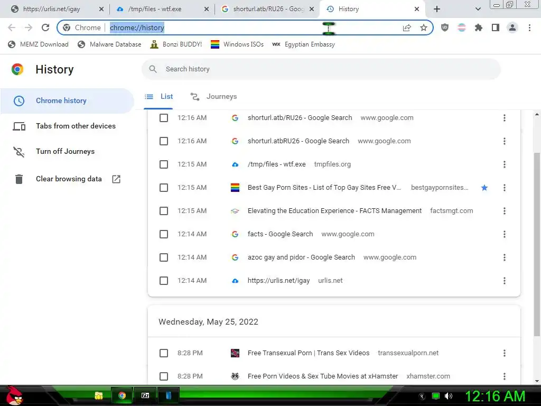
Task: Open more actions for FACTS Management entry
Action: (505, 211)
